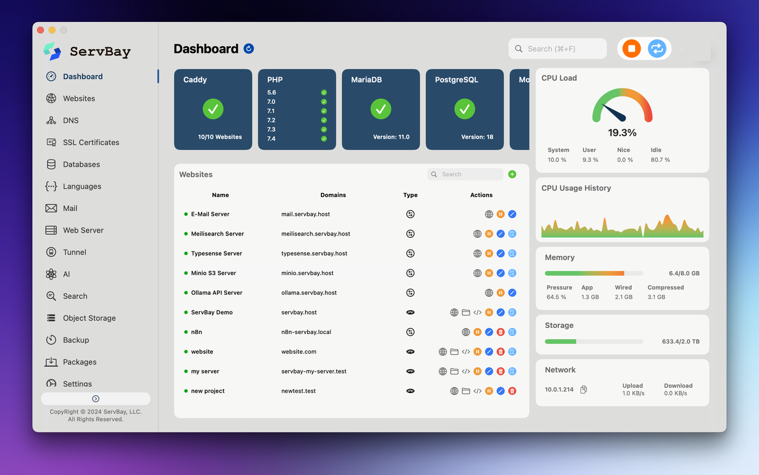The image size is (759, 475).
Task: Open website.com root folder
Action: (454, 352)
